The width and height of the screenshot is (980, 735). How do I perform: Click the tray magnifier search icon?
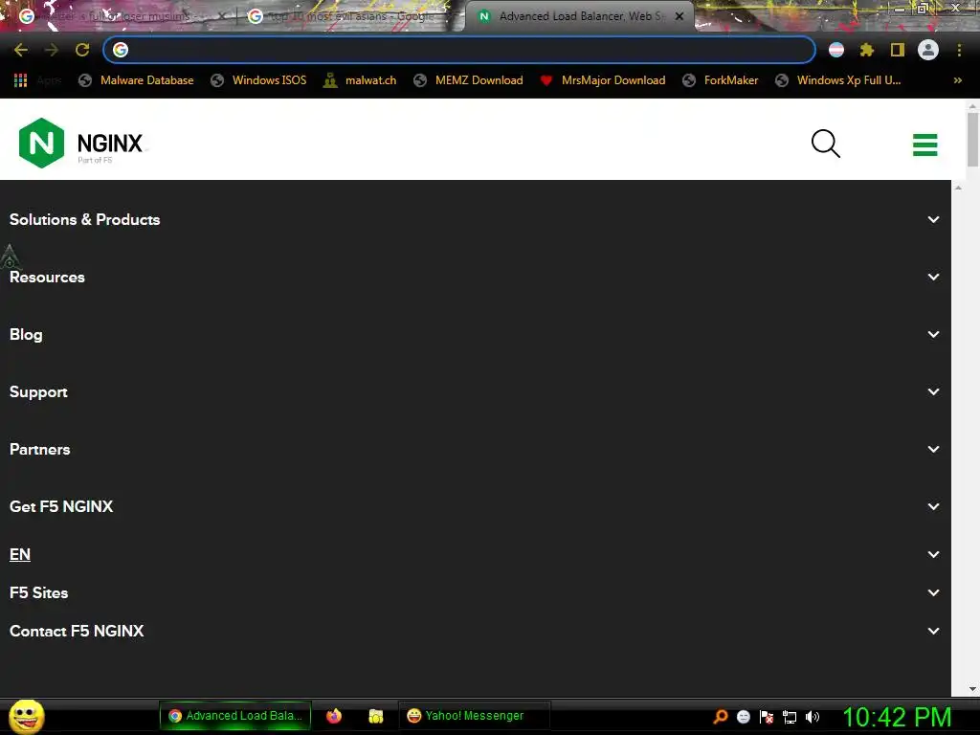721,717
